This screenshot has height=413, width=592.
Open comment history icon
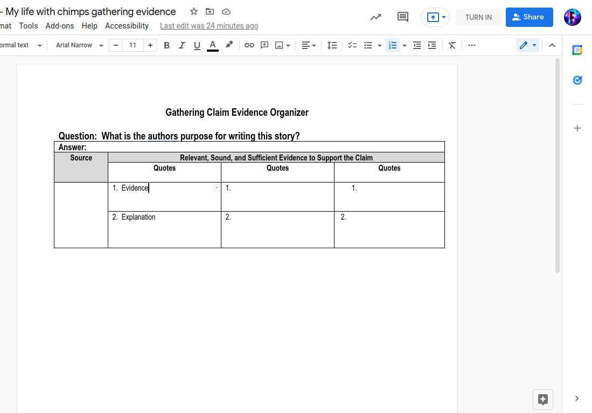pos(403,17)
